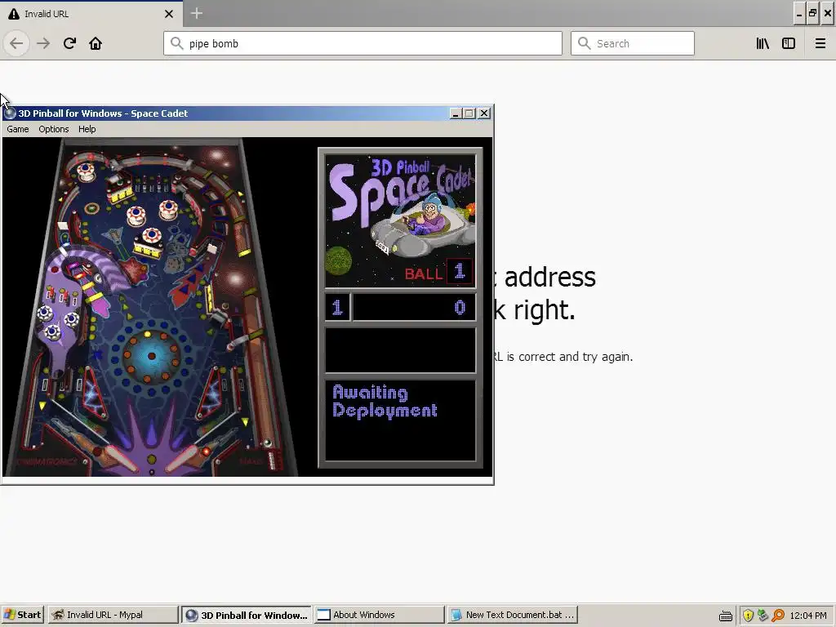Click the Awaiting Deployment message
Screen dimensions: 836x627
click(385, 402)
